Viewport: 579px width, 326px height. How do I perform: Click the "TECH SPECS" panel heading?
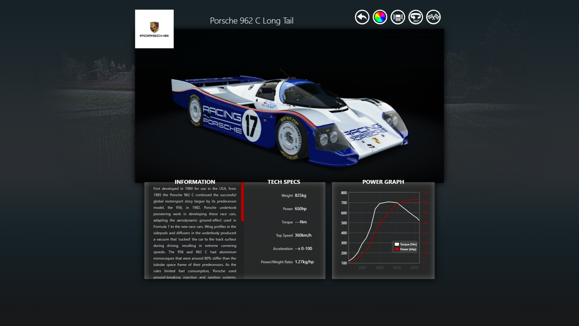coord(284,182)
